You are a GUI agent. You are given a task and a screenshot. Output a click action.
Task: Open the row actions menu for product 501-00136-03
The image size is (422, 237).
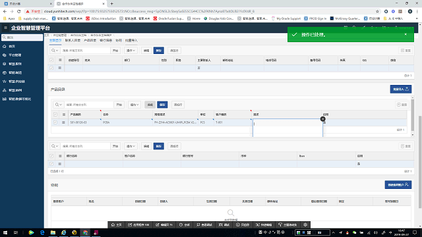coord(63,122)
